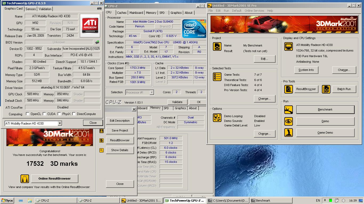Click the System Info button

[x=306, y=70]
